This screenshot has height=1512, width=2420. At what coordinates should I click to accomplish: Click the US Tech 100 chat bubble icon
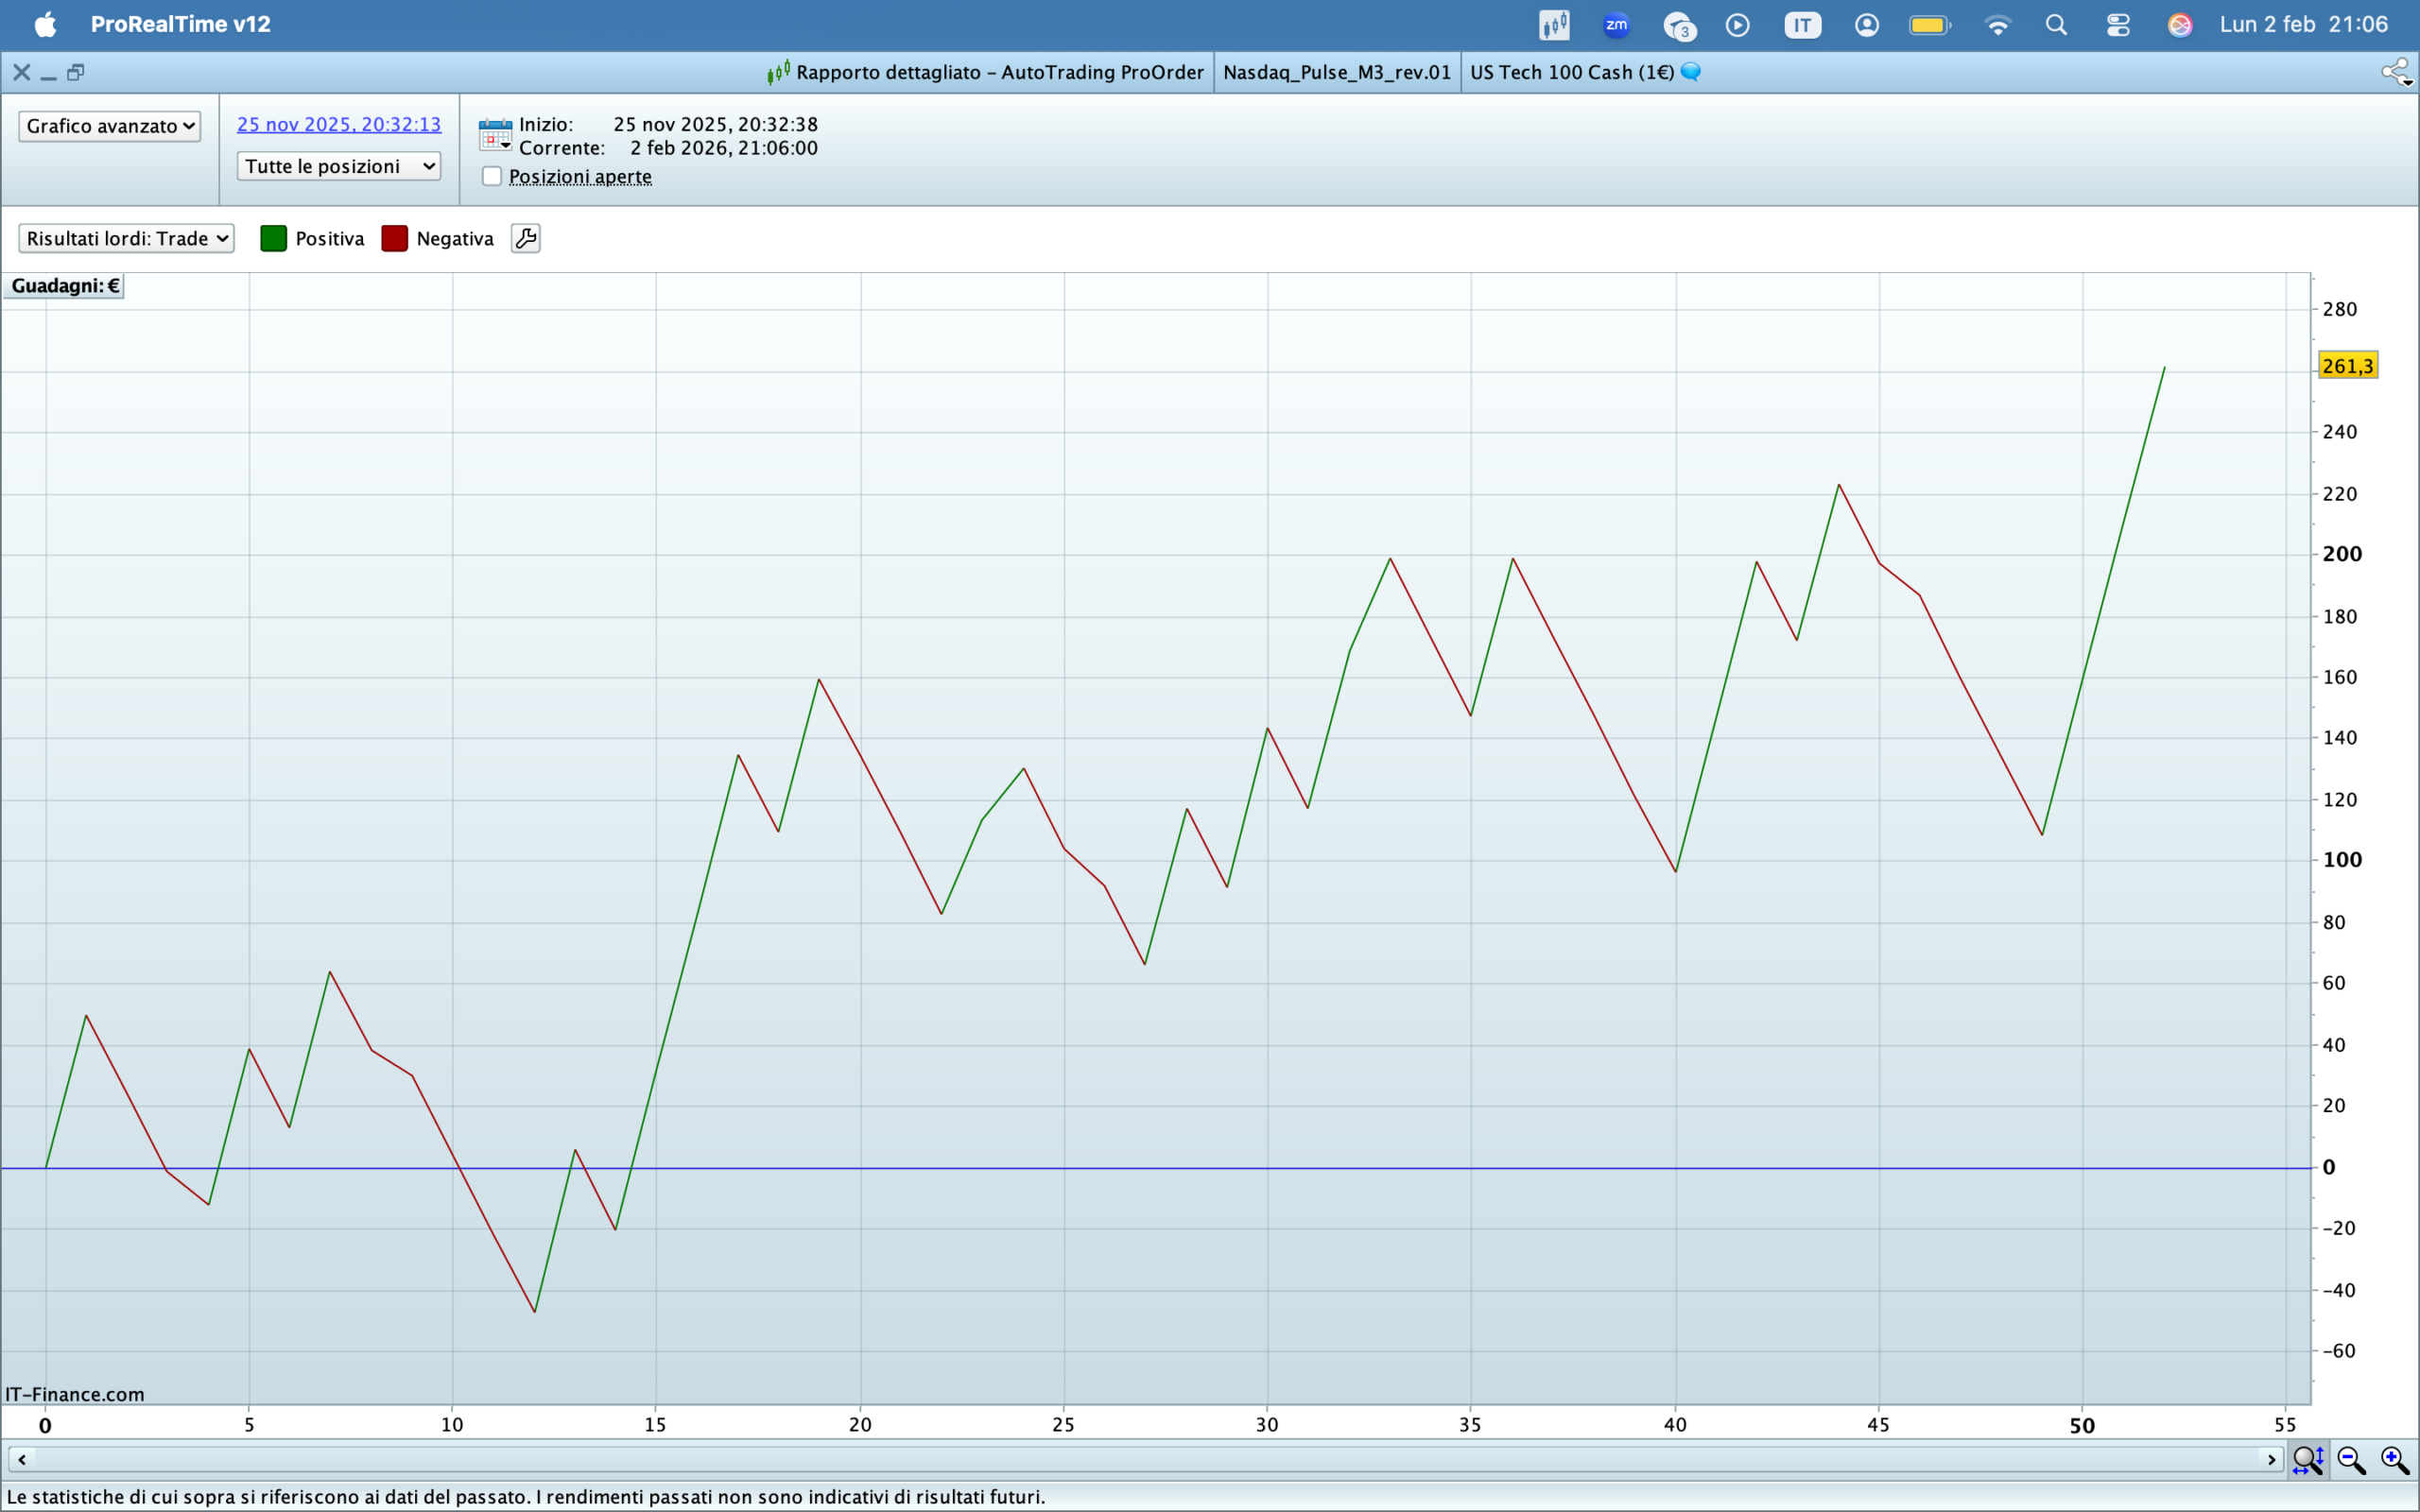click(x=1691, y=72)
